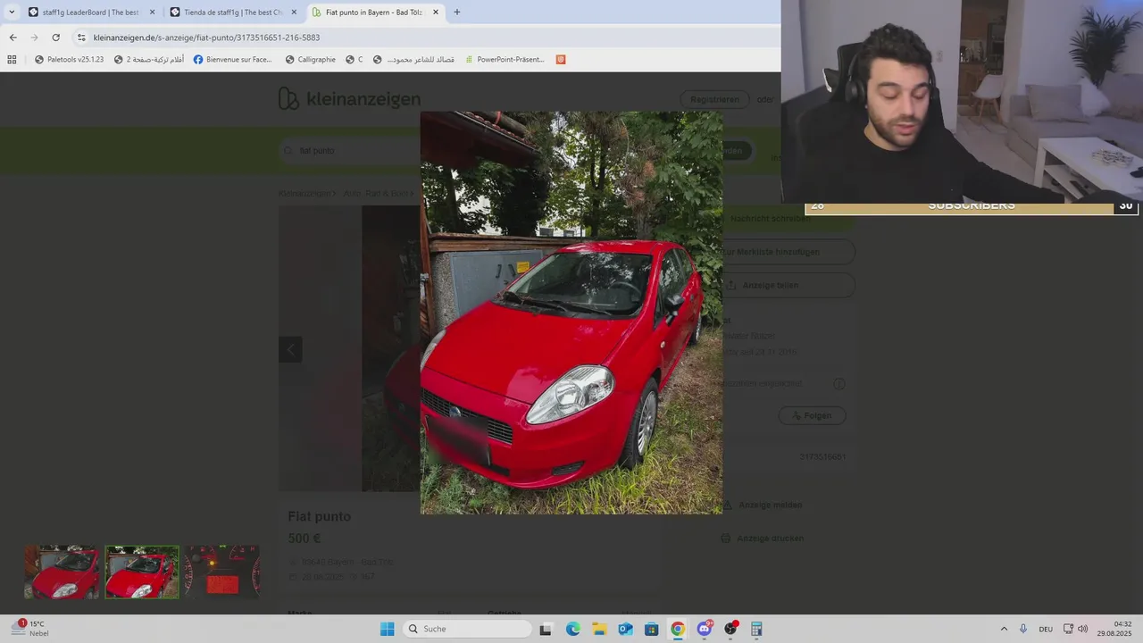Open the orange icon-only bookmark
This screenshot has width=1143, height=643.
[x=561, y=60]
